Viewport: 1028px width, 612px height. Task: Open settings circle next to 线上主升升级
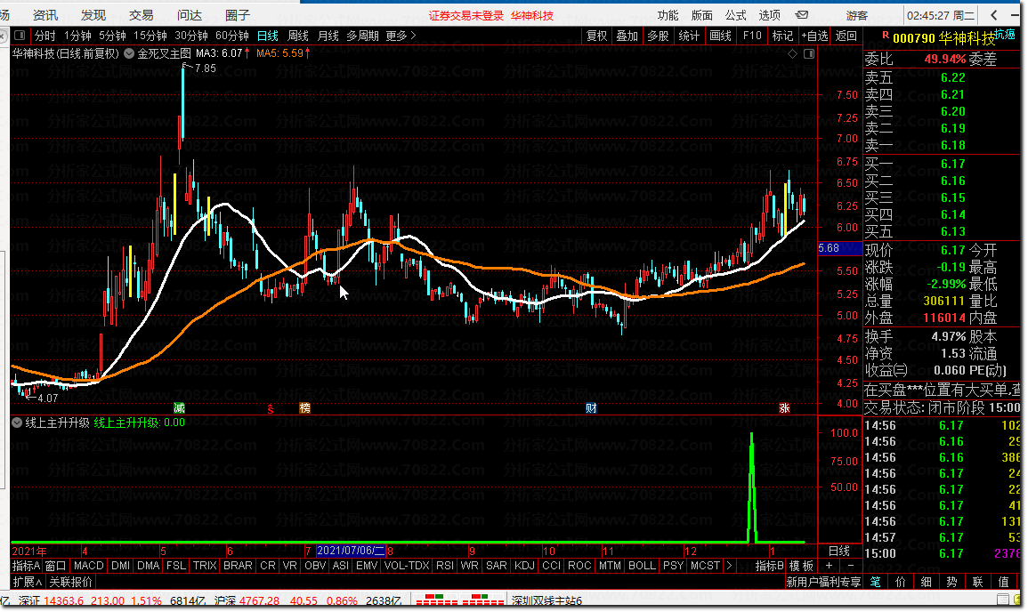click(16, 423)
